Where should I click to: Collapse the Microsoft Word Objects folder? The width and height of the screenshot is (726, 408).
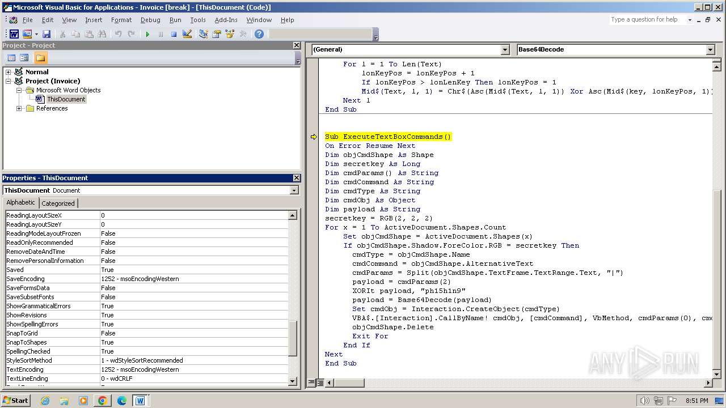pyautogui.click(x=19, y=90)
